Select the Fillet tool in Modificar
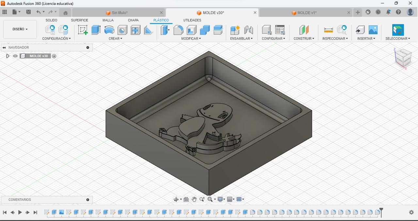Viewport: 418px width, 221px height. [178, 30]
